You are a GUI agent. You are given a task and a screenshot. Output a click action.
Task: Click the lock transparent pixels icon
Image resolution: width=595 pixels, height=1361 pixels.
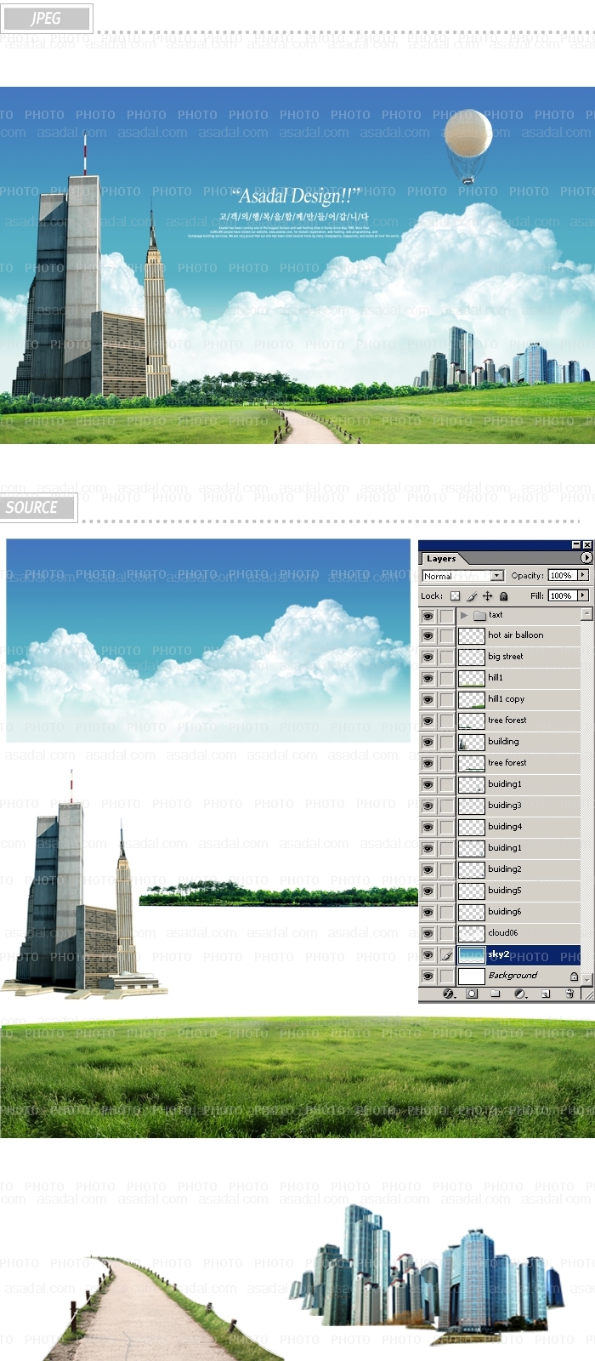click(455, 596)
